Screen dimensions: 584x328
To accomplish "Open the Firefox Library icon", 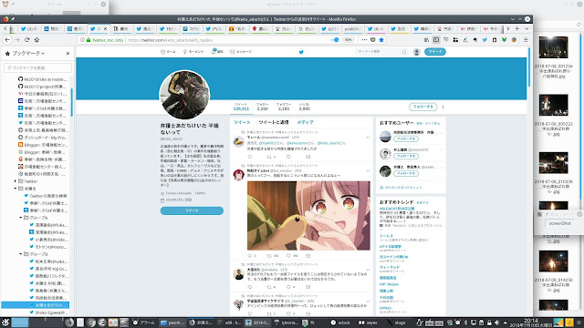I will (x=426, y=40).
